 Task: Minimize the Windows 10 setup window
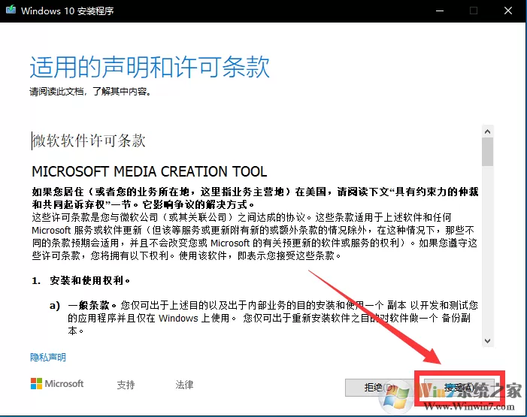440,11
